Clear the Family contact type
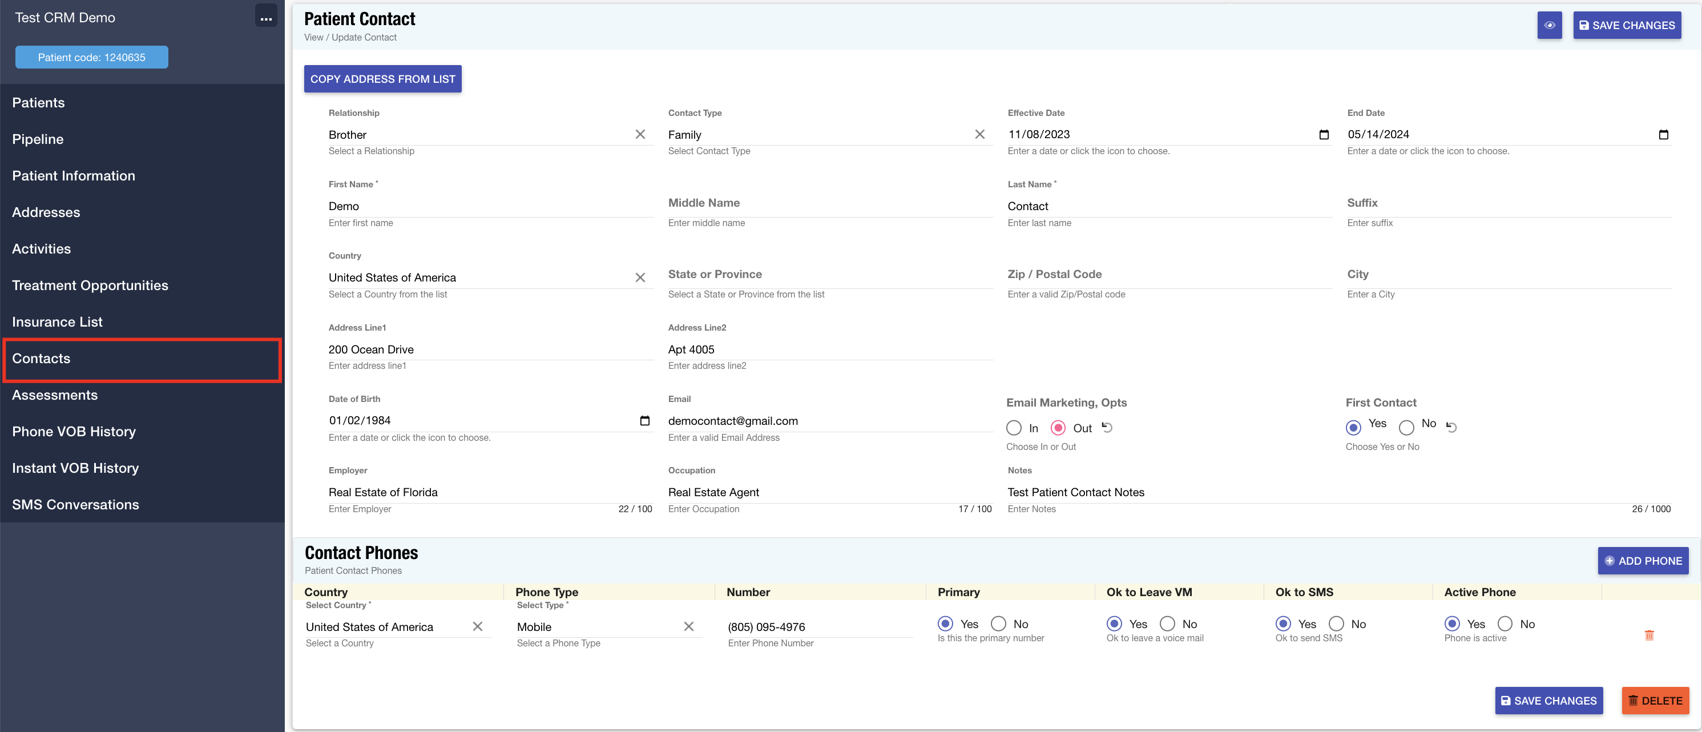 (x=979, y=134)
